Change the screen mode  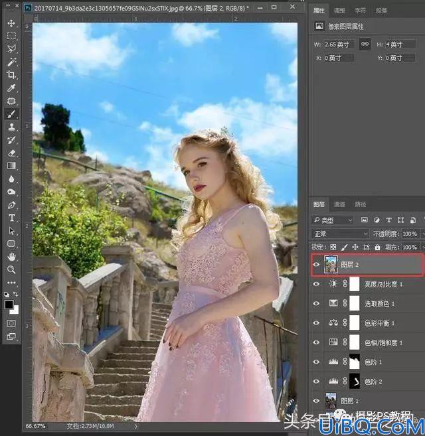click(11, 336)
